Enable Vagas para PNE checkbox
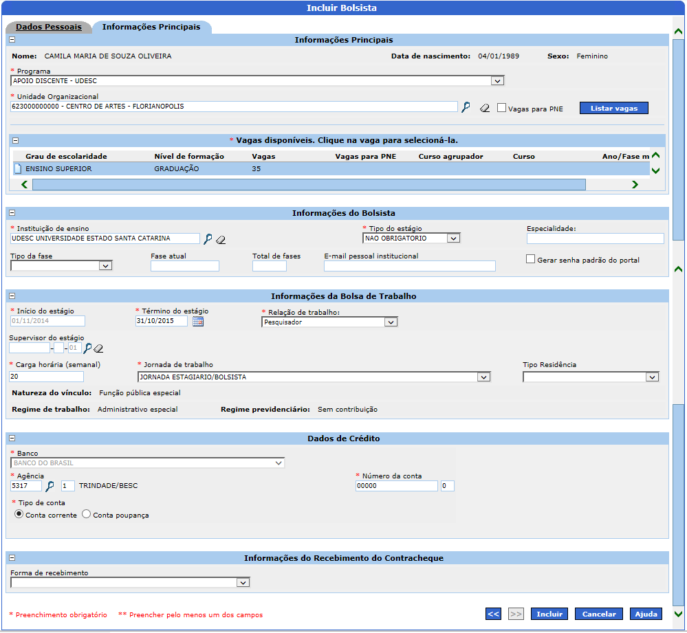This screenshot has height=633, width=687. pos(501,108)
